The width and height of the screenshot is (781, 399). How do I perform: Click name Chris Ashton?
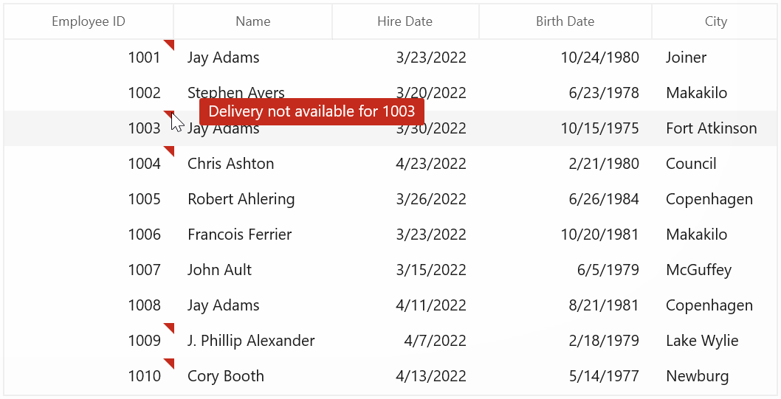tap(230, 164)
